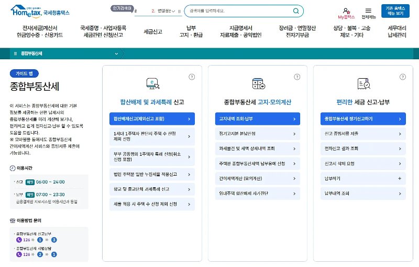Click help icon on 합산배제 및 과세특례 card

click(192, 77)
